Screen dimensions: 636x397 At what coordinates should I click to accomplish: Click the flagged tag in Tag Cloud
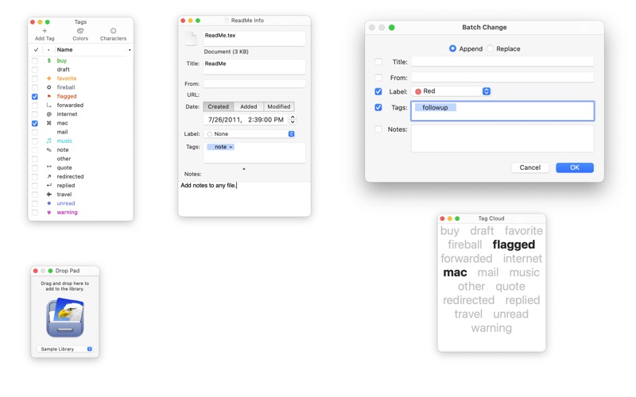[x=514, y=245]
